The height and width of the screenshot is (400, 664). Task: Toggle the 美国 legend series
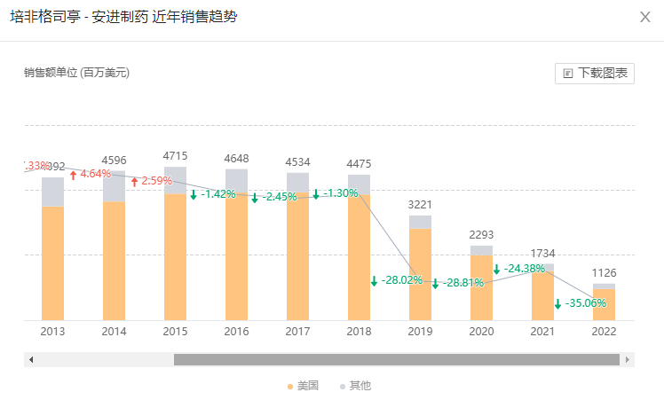point(304,386)
